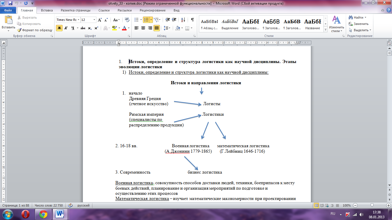Toggle show paragraph marks (¶)
The height and width of the screenshot is (220, 392).
[192, 20]
